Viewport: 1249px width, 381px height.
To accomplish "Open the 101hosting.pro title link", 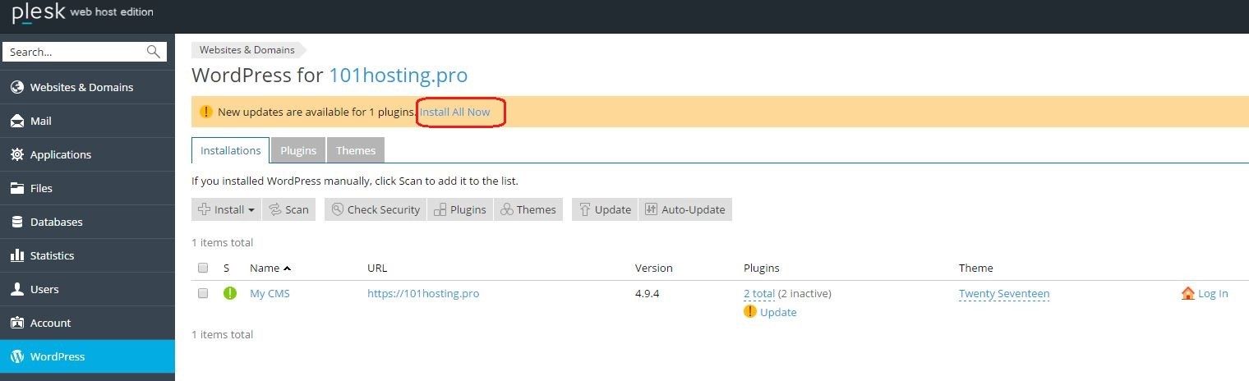I will click(x=399, y=76).
